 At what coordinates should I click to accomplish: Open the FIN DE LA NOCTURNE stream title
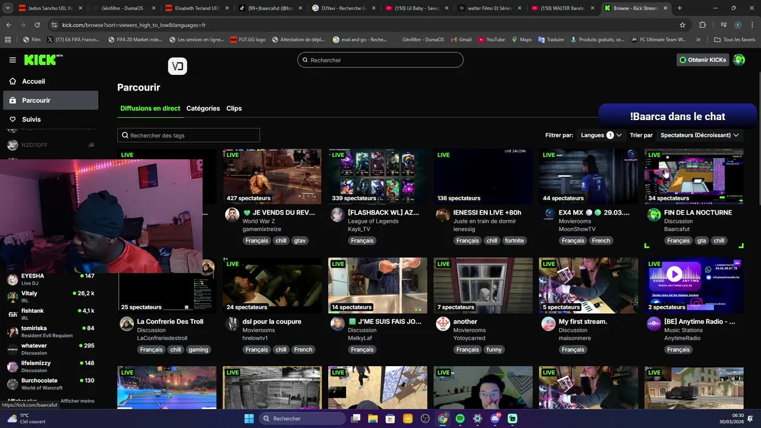click(698, 213)
